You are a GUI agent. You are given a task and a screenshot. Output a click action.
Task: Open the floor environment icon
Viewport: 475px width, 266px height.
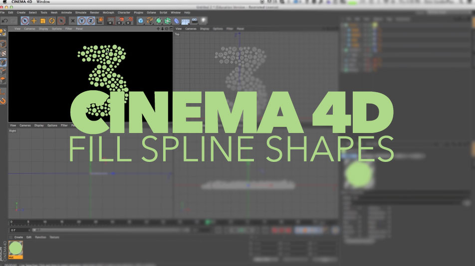[186, 21]
